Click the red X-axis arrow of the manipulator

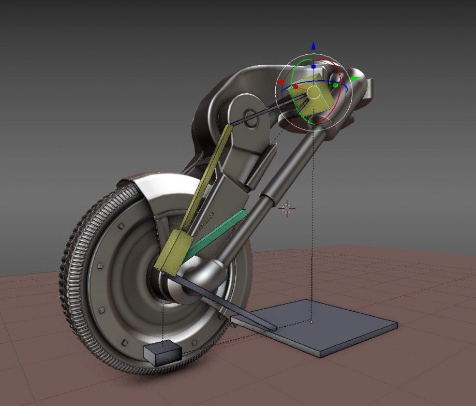click(280, 83)
